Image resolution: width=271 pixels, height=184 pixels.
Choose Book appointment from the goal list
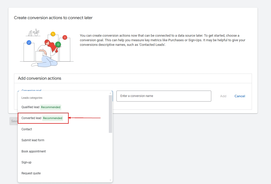(x=34, y=151)
